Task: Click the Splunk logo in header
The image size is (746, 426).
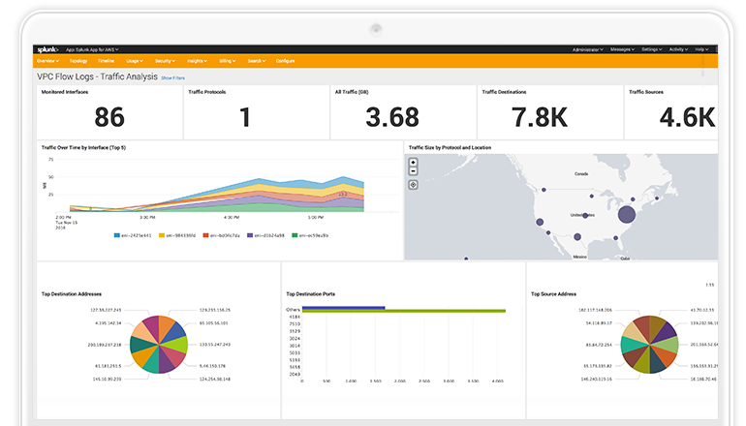Action: coord(47,49)
